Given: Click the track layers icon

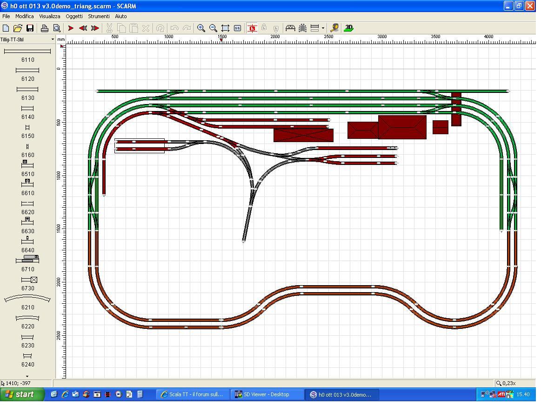Looking at the screenshot, I should pos(314,28).
